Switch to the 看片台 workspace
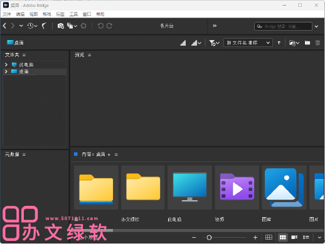Image resolution: width=325 pixels, height=244 pixels. click(x=167, y=26)
